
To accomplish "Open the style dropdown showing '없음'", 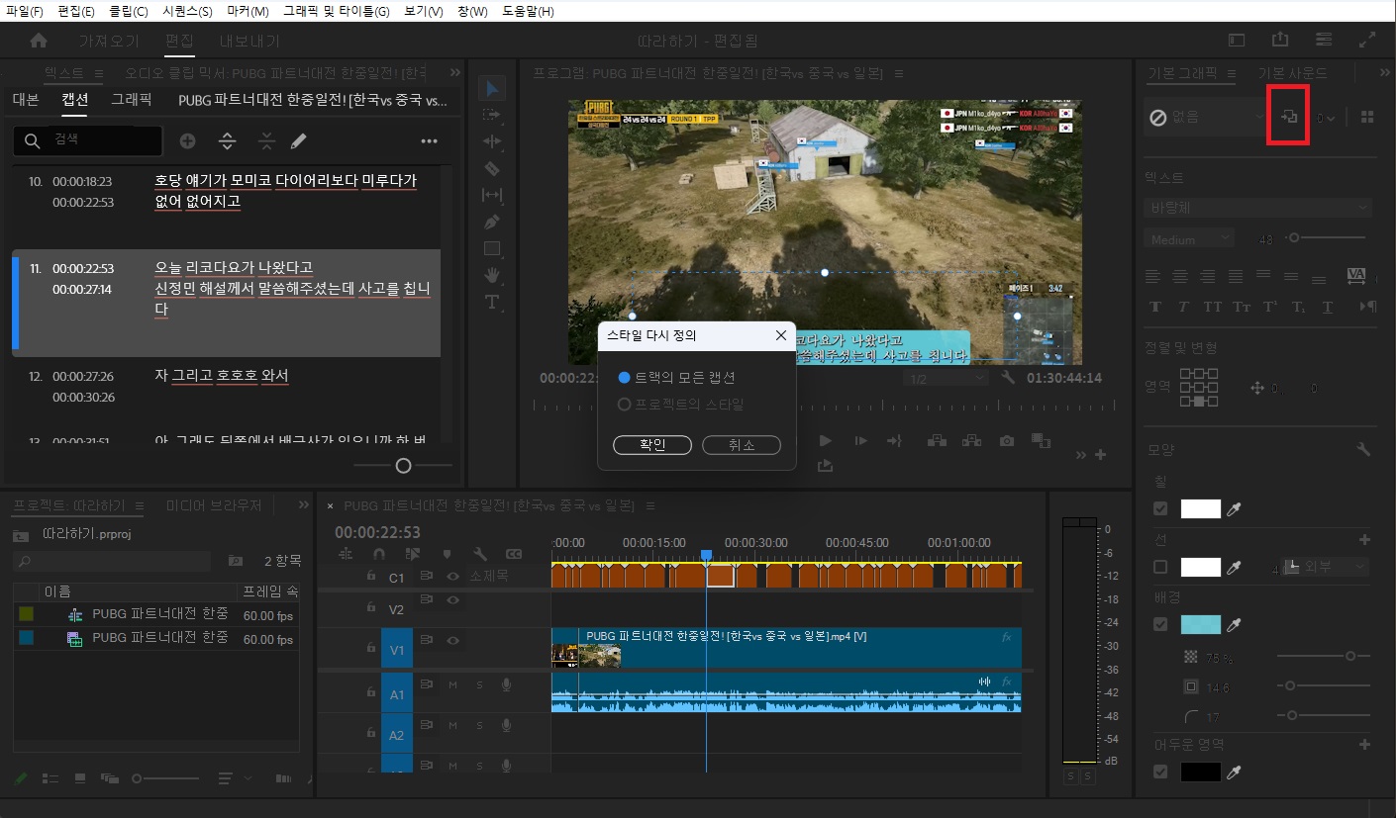I will click(1207, 117).
